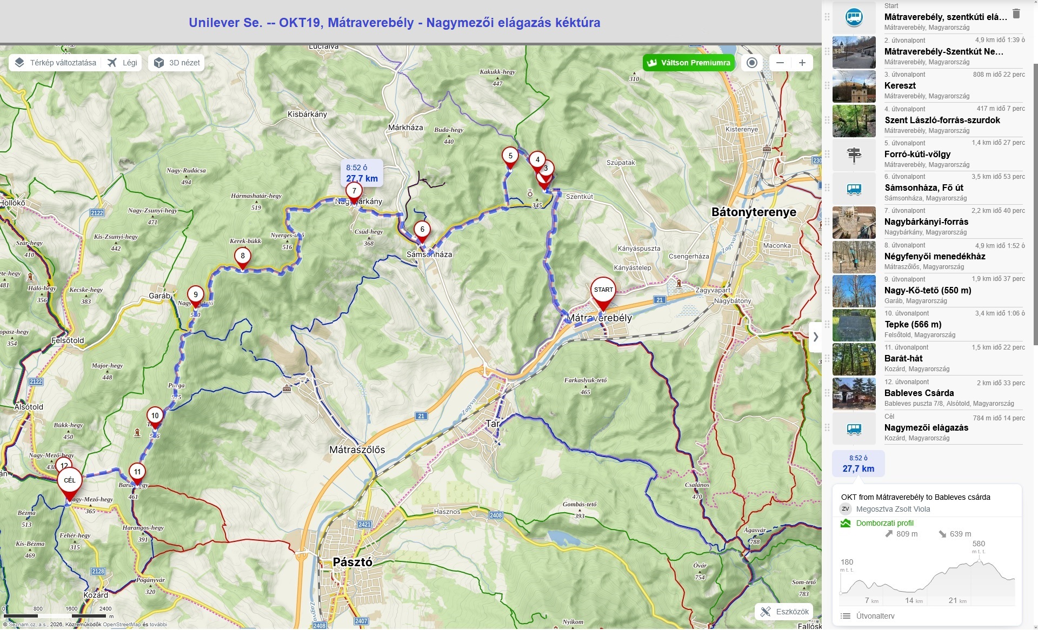Collapse the side panel with the chevron arrow
This screenshot has width=1038, height=630.
[x=815, y=337]
